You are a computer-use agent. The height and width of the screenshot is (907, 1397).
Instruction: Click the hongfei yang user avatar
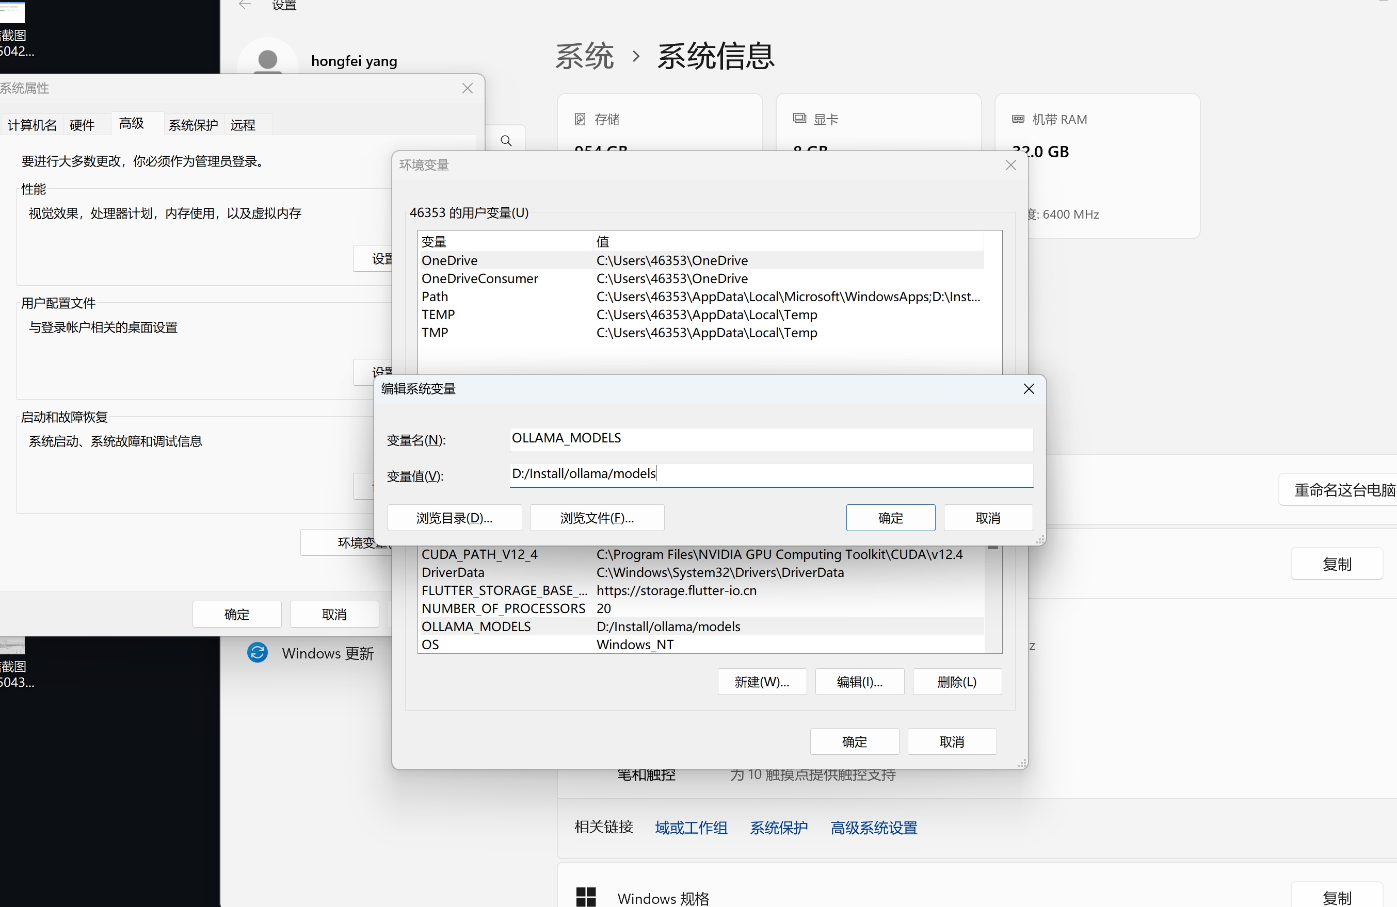click(x=268, y=61)
